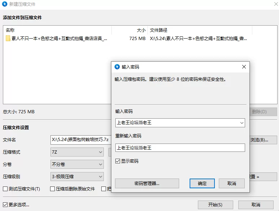Click the 压缩文件设置 heading
Screen dimensions: 279x211
point(16,127)
